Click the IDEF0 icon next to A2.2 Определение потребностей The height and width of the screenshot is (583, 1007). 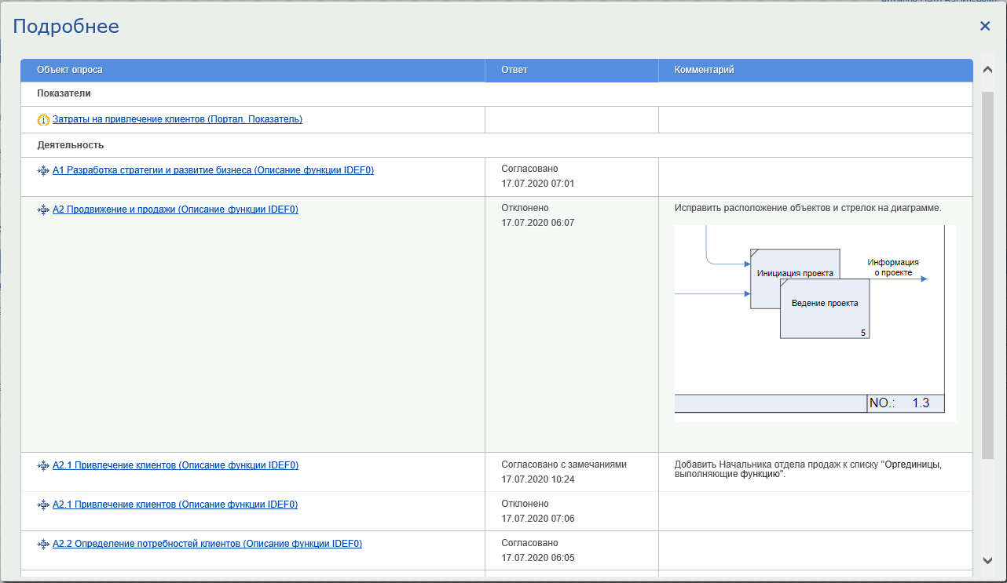43,544
